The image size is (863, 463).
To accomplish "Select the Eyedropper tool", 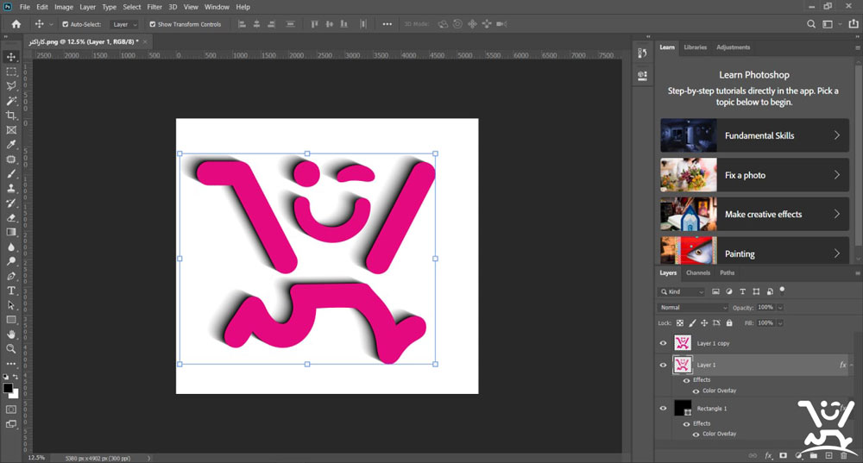I will pos(11,144).
